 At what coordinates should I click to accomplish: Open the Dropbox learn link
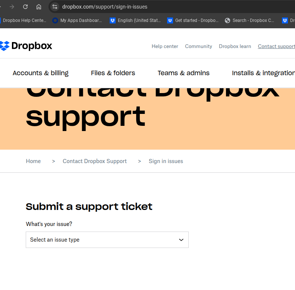point(235,46)
